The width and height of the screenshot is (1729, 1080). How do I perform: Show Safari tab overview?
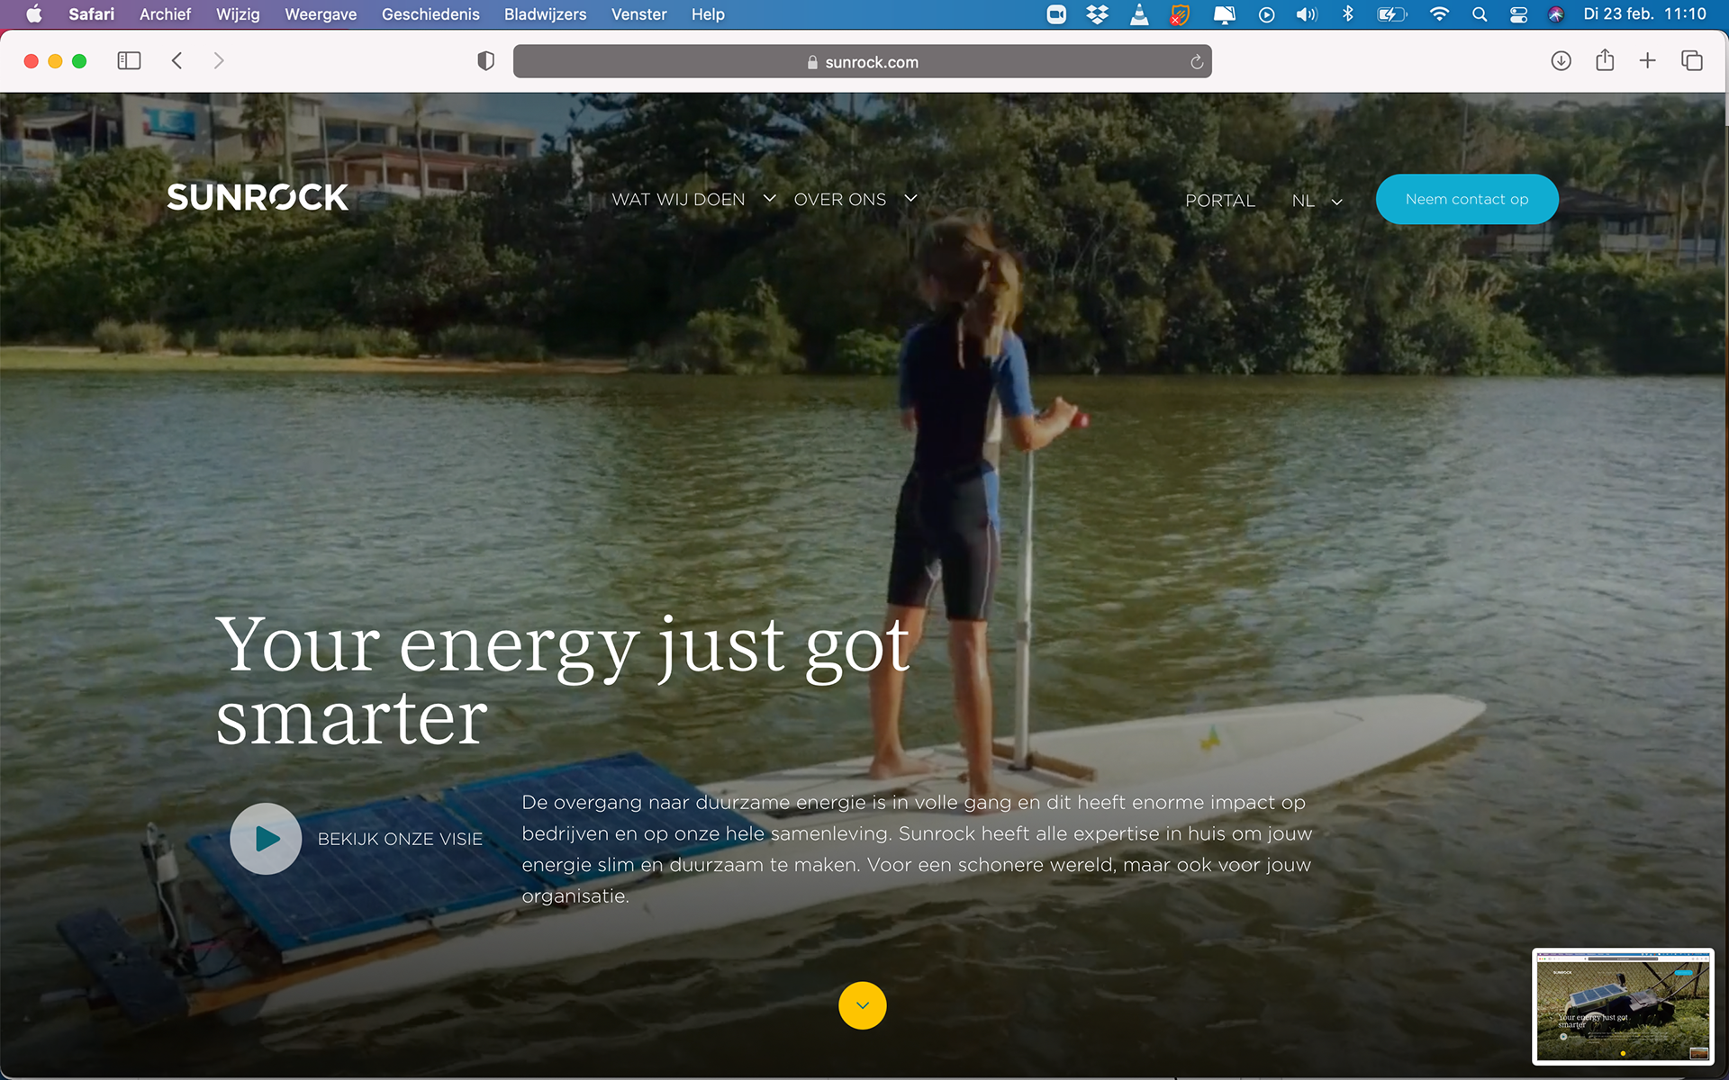(1691, 61)
